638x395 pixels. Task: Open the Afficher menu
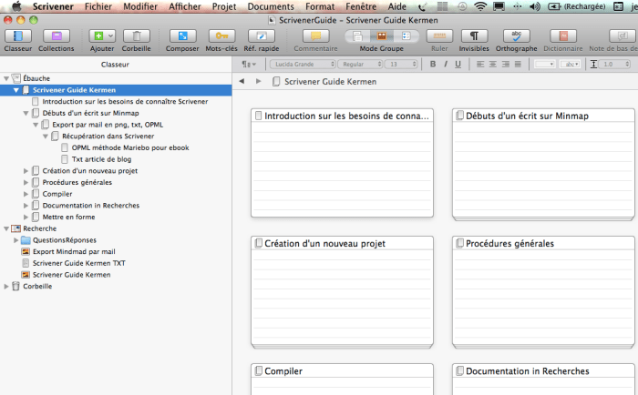185,6
